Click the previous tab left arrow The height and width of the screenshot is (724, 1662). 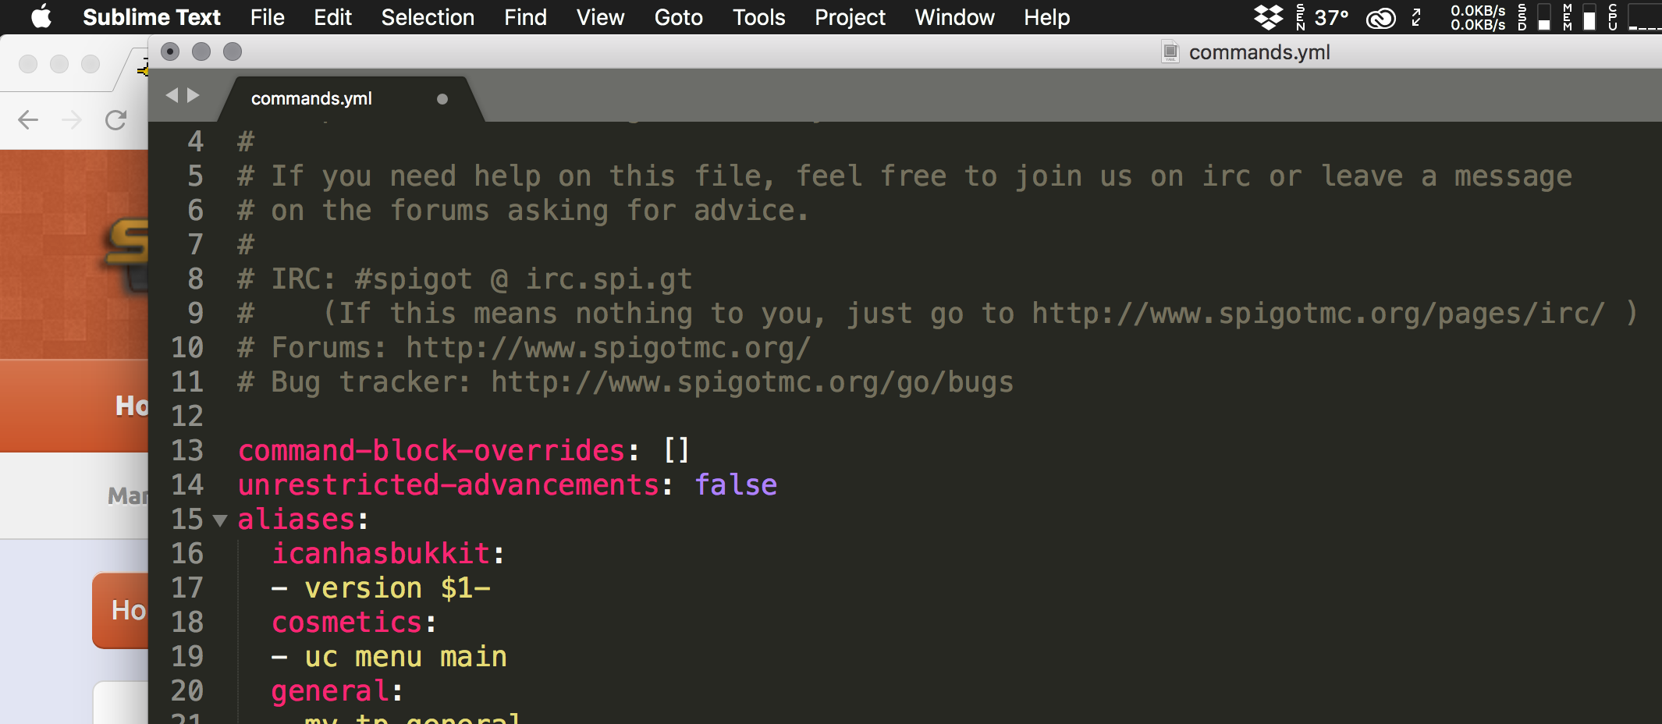172,95
